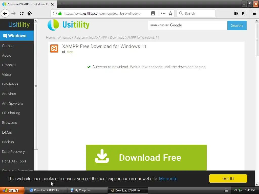The height and width of the screenshot is (194, 259).
Task: Go to Programming breadcrumb link
Action: [x=84, y=37]
